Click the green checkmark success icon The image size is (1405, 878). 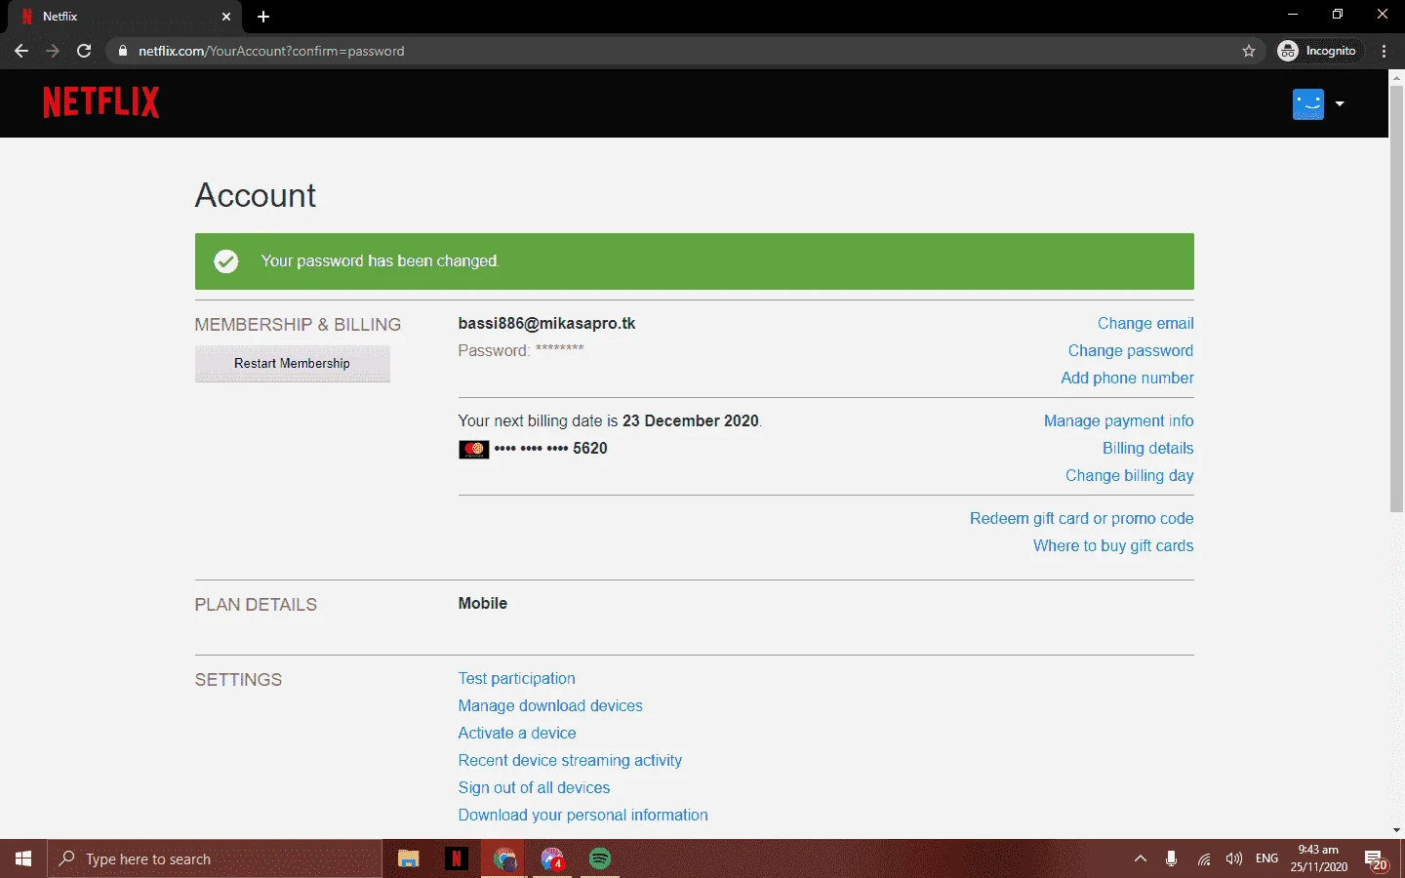[x=225, y=261]
